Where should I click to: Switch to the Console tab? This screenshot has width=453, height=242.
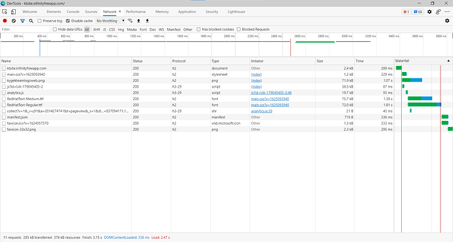click(73, 12)
